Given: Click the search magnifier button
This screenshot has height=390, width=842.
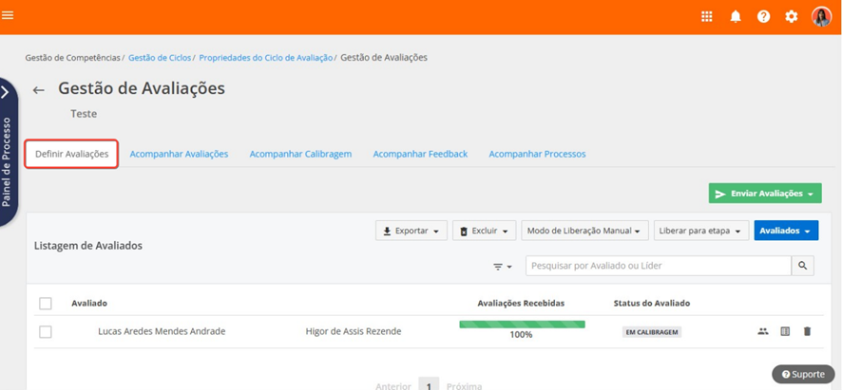Looking at the screenshot, I should [x=803, y=267].
